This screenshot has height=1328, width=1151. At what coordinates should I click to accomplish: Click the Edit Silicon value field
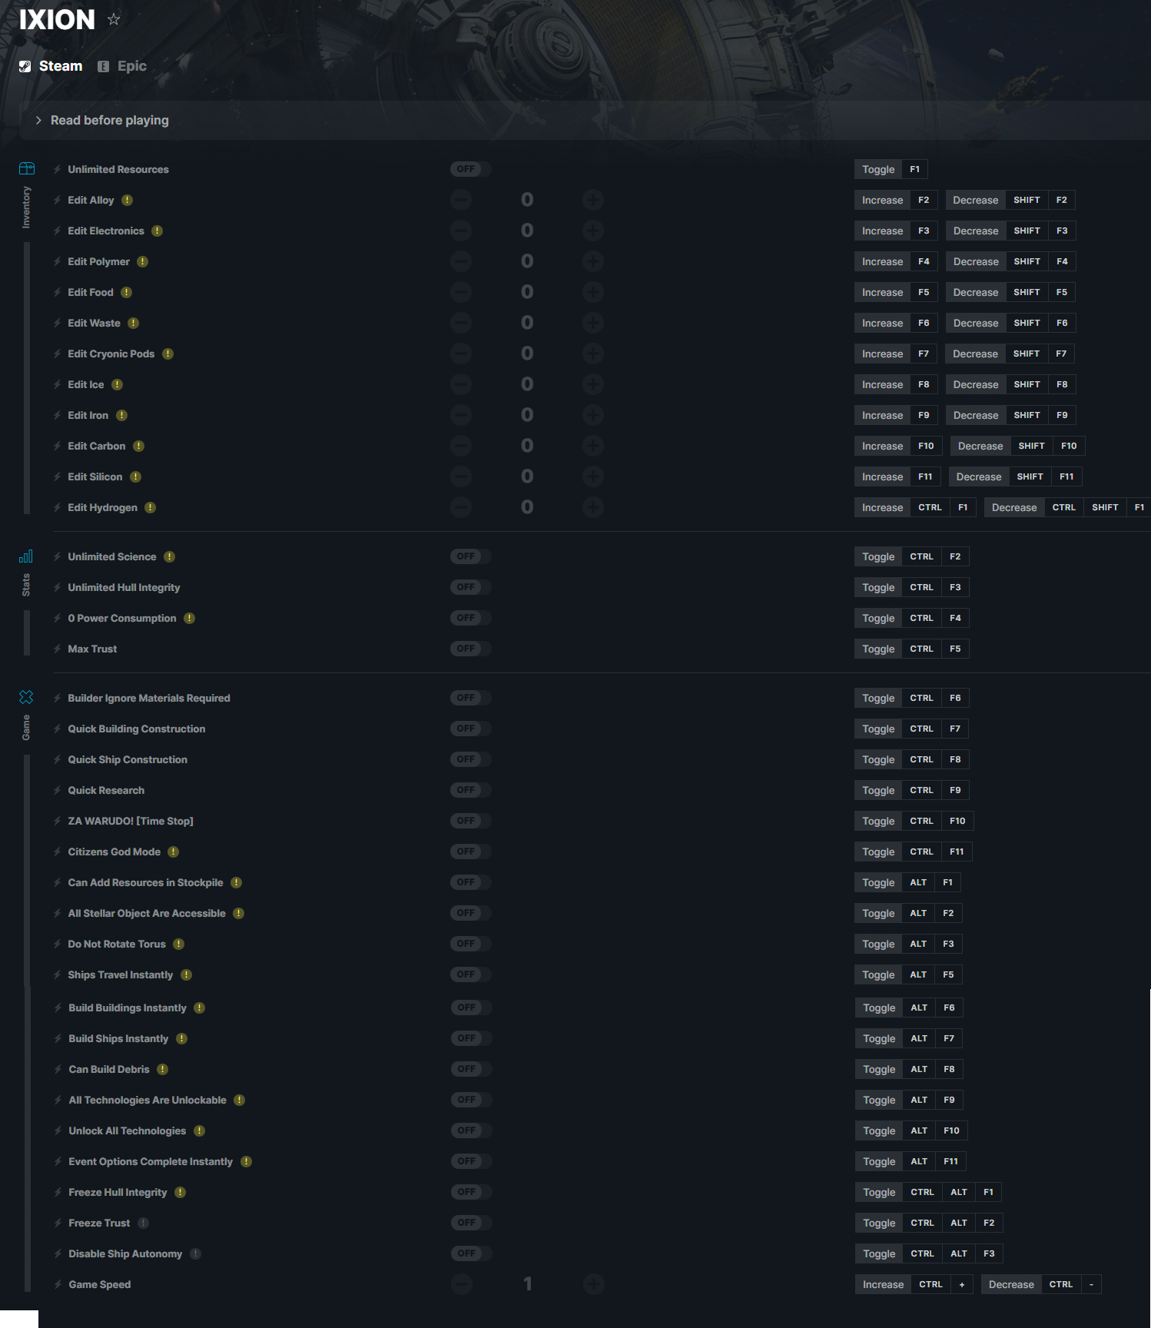pyautogui.click(x=527, y=476)
